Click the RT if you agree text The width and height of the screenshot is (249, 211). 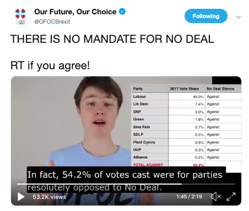[50, 65]
